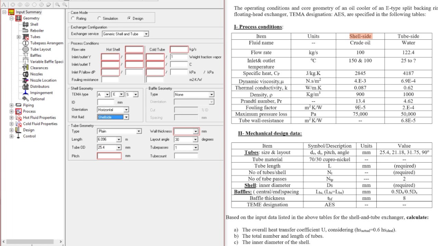Open the Clearances item

[39, 68]
